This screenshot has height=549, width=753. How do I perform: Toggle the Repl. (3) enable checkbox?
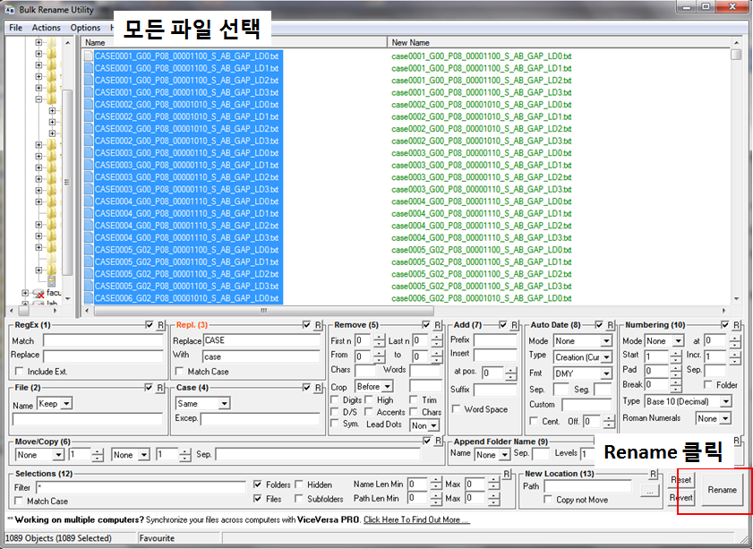(x=307, y=325)
